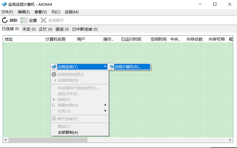Viewport: 237px width, 148px height.
Task: Click the 屏幕快照(H) icon
Action: [x=53, y=105]
